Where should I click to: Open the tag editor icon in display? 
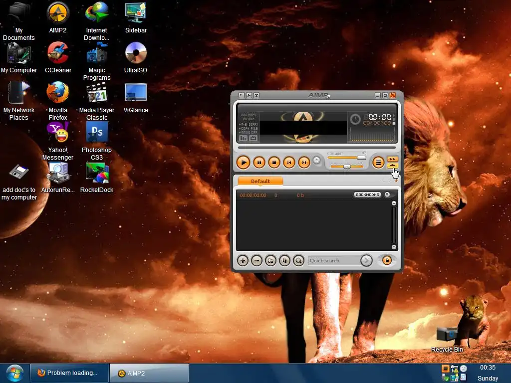tap(253, 138)
